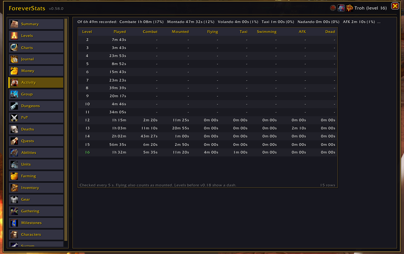
Task: Select the Levels flame icon
Action: 14,36
